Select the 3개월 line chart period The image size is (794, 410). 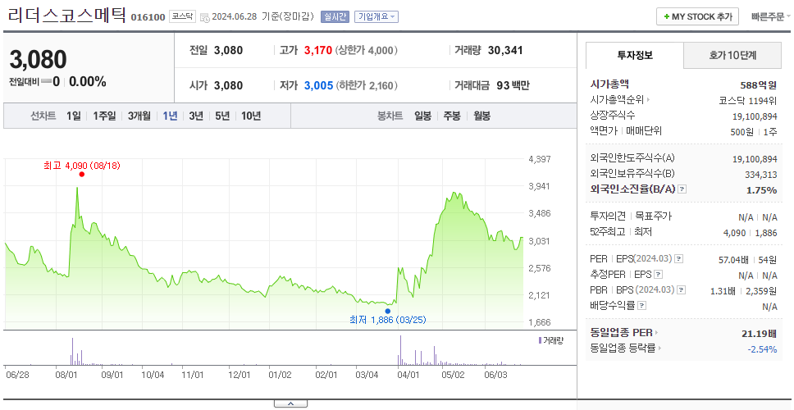click(139, 116)
